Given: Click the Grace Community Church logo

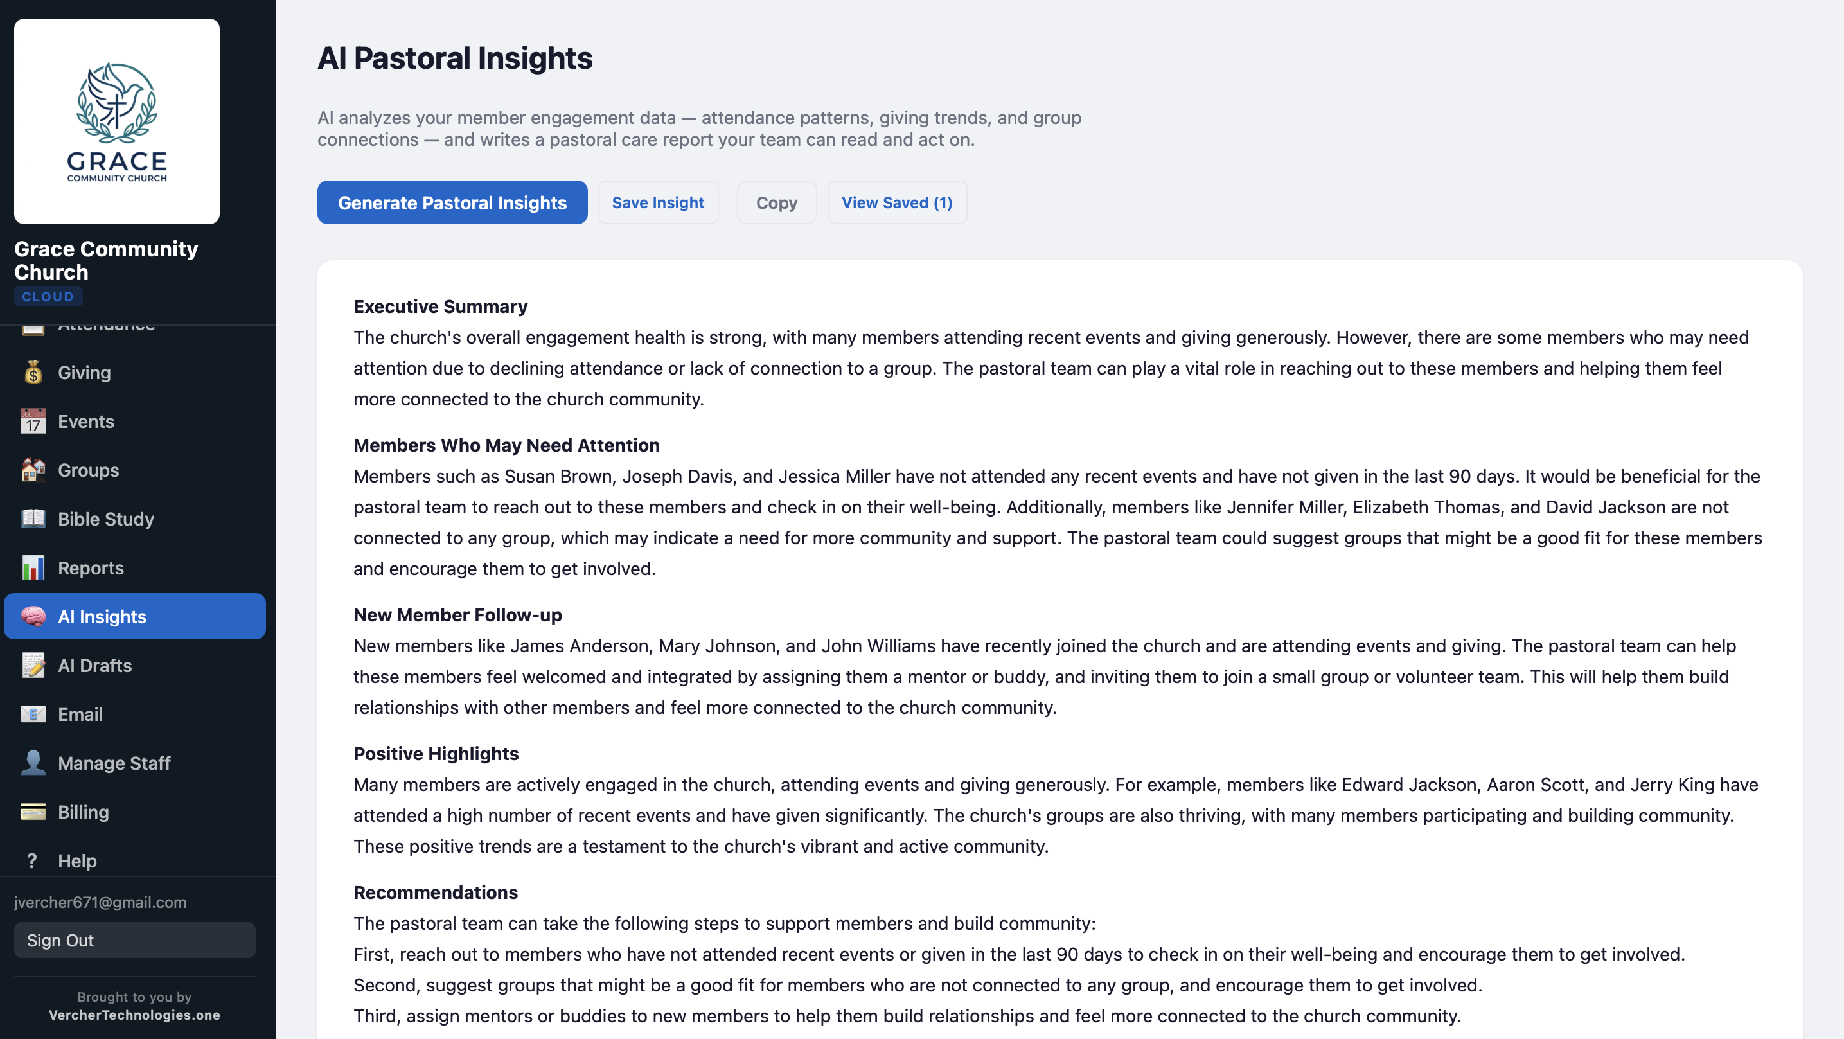Looking at the screenshot, I should coord(117,121).
